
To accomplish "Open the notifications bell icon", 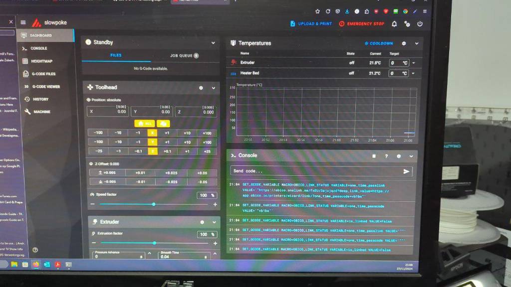I will click(x=394, y=24).
